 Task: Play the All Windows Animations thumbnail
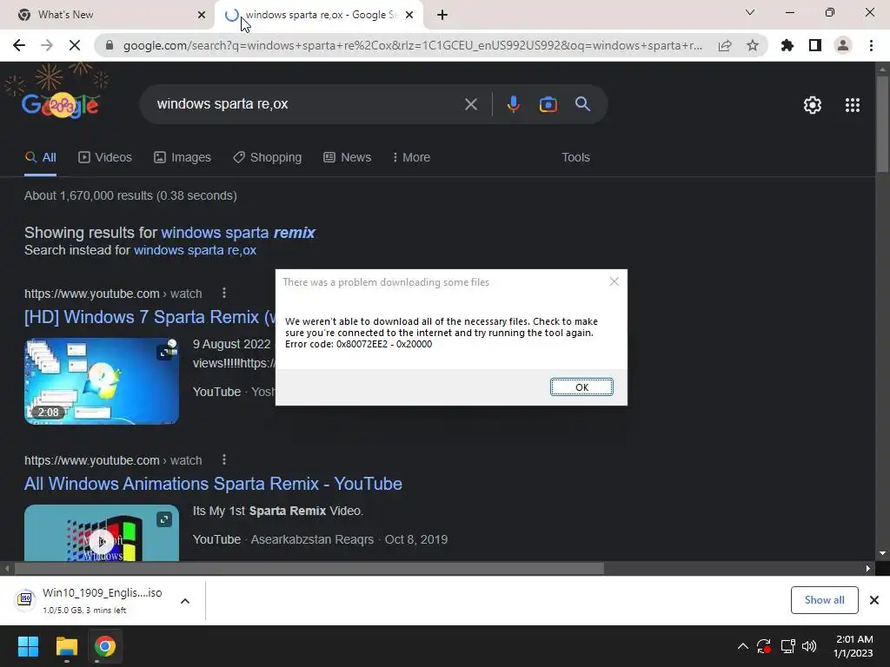click(102, 533)
